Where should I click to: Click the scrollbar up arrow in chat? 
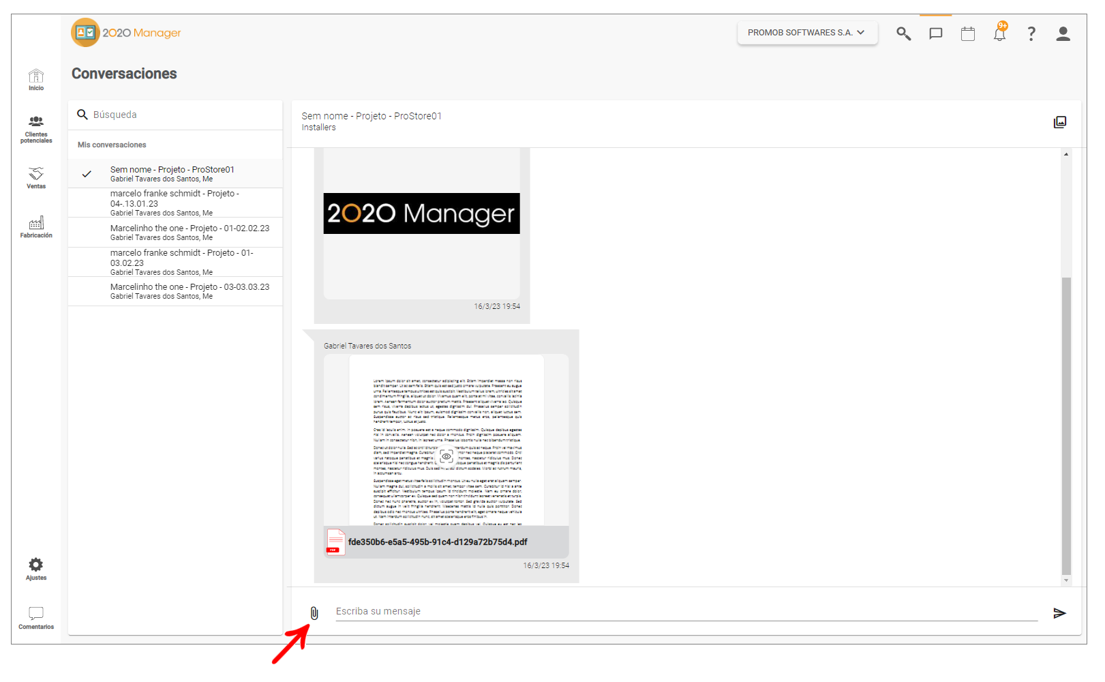click(x=1066, y=154)
